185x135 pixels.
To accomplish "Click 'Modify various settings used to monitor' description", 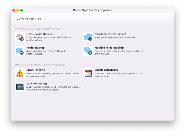I will point(54,88).
